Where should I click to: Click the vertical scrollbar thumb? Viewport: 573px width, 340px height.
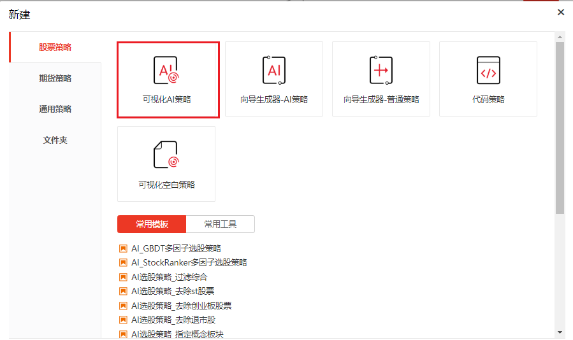point(560,128)
